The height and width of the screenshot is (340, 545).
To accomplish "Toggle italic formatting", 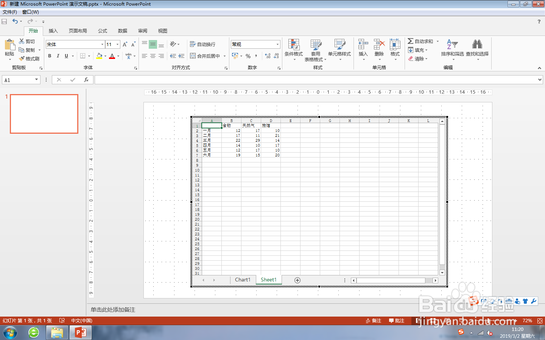I will pos(57,56).
